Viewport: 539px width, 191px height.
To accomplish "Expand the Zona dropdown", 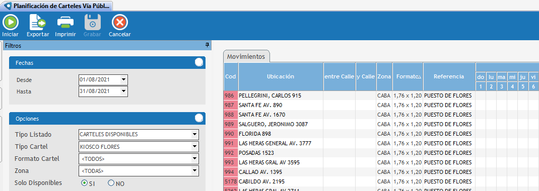I will click(194, 170).
